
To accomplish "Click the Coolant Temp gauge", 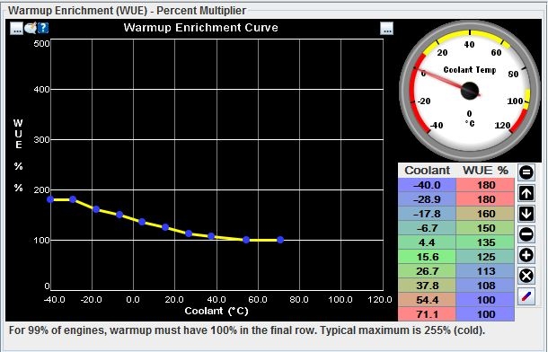I will click(x=469, y=90).
